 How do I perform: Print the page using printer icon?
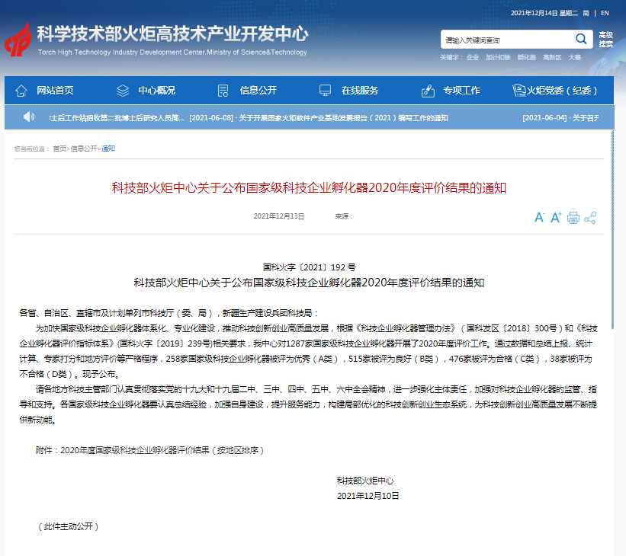573,218
